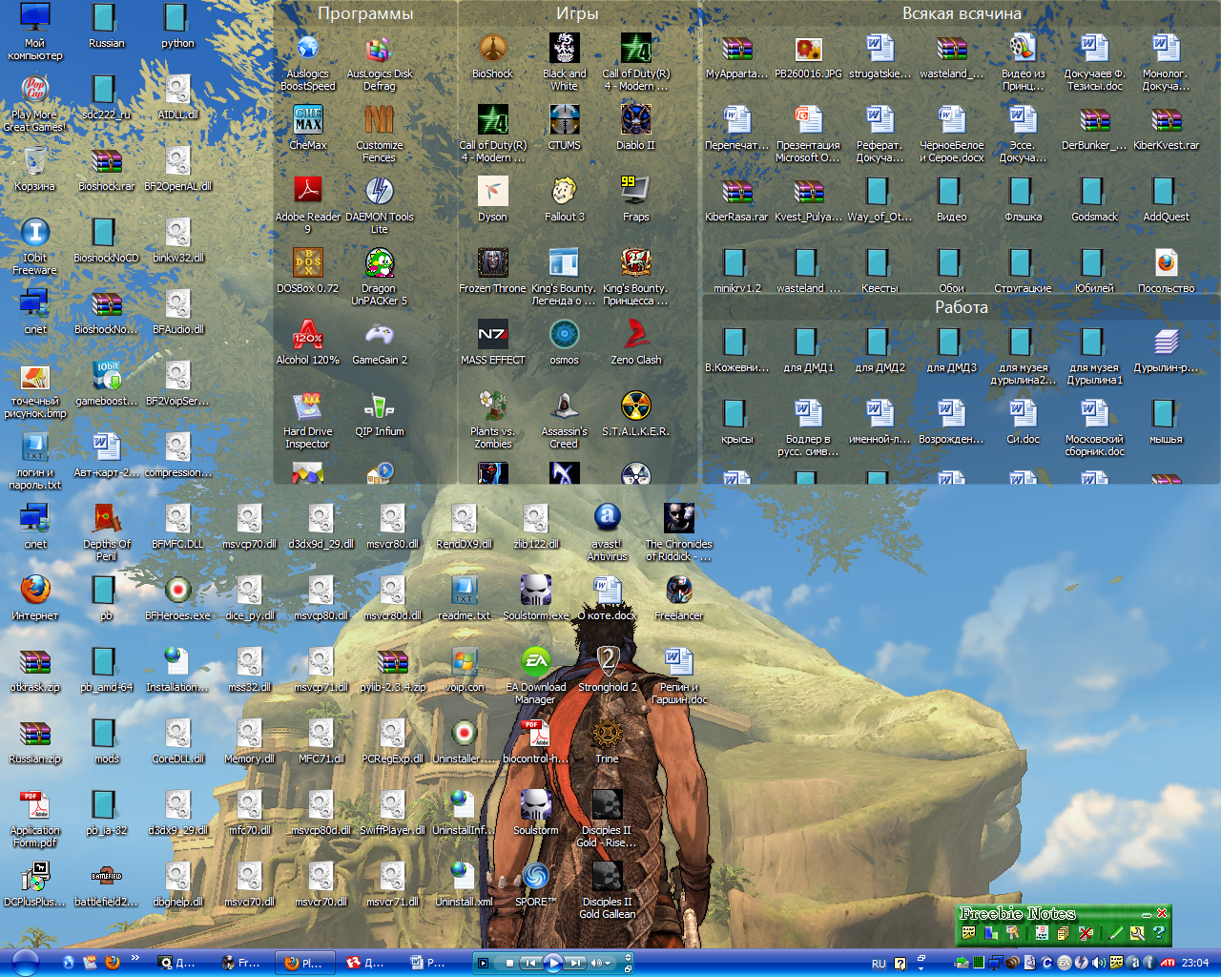Expand the Quick Launch overflow chevron
Image resolution: width=1221 pixels, height=977 pixels.
pyautogui.click(x=135, y=958)
